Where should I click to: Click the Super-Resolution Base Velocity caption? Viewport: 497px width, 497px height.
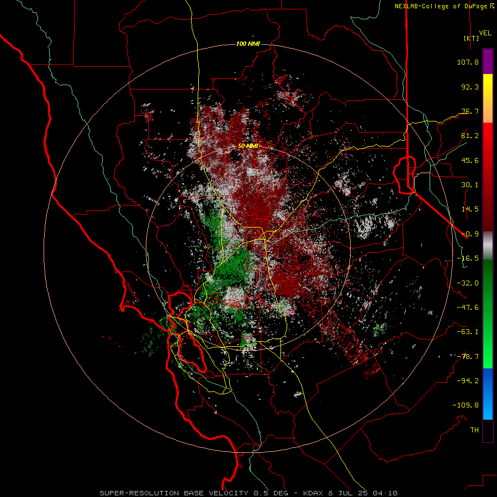(x=248, y=493)
